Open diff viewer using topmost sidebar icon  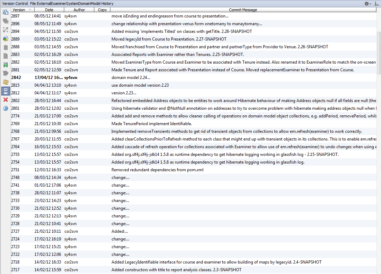point(5,13)
